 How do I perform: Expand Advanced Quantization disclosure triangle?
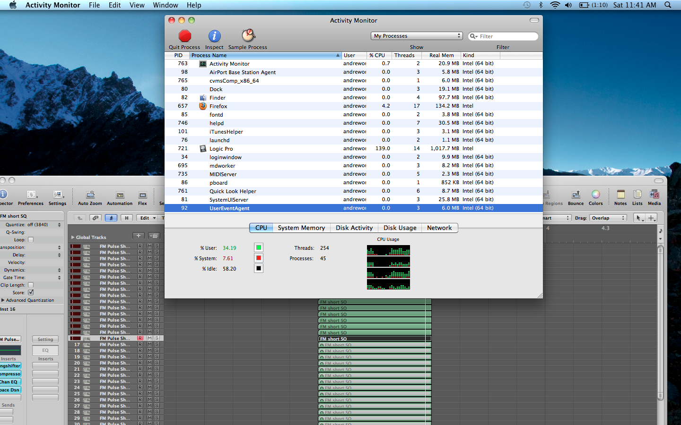coord(3,300)
